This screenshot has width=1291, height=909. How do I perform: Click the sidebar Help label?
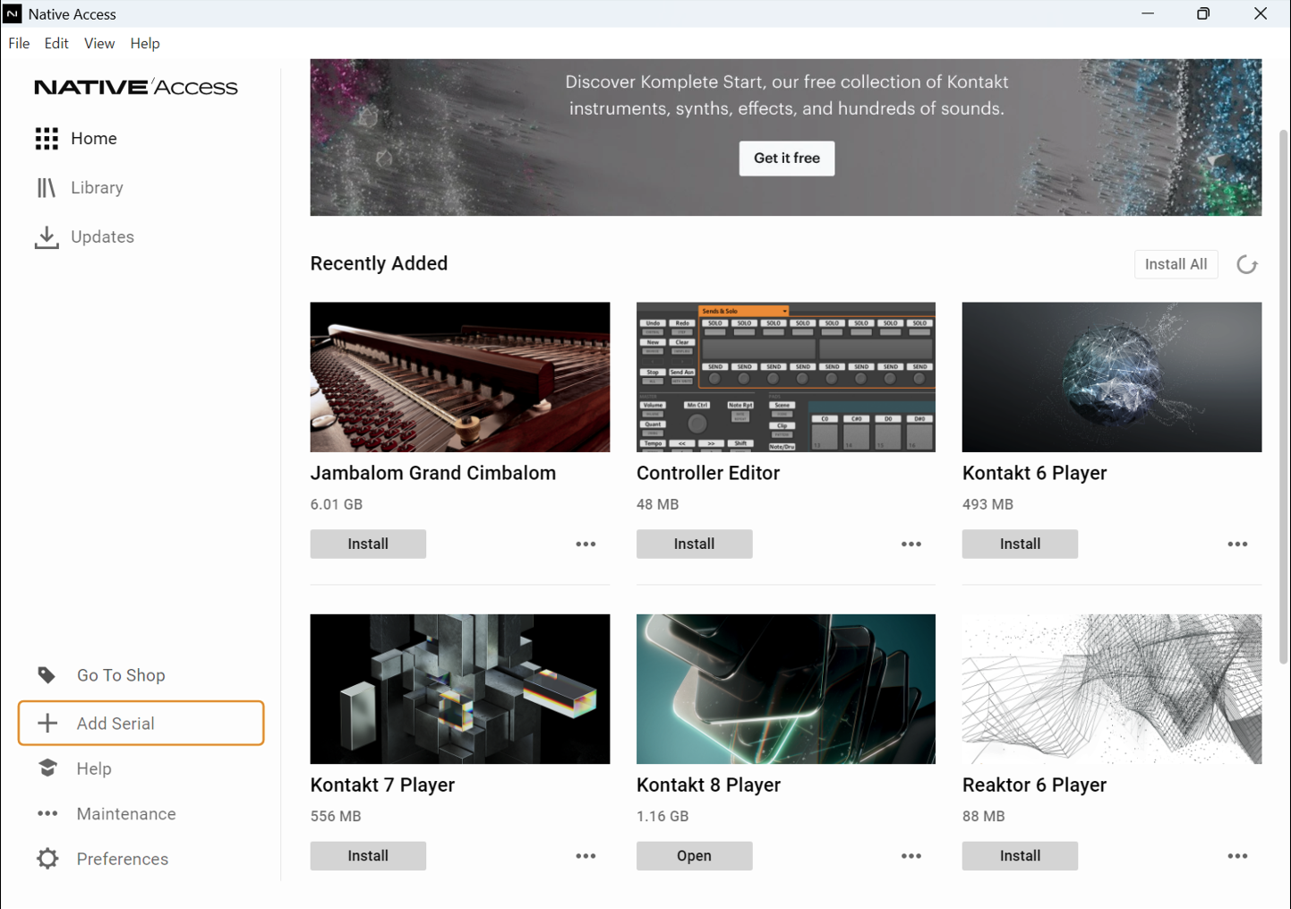pyautogui.click(x=94, y=769)
